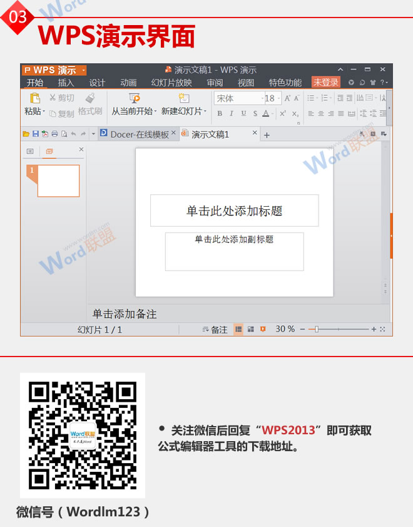
Task: Start slideshow from current slide icon
Action: (x=134, y=98)
